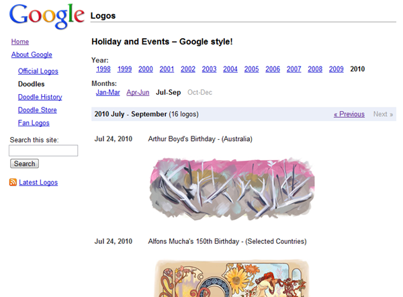Switch to the Apr-Jun months

click(x=138, y=92)
